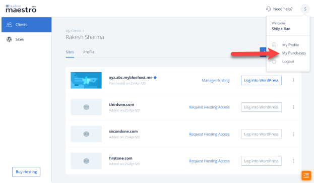Click the globe thumbnail for firstone.com
Screen dimensions: 314x183
point(86,161)
